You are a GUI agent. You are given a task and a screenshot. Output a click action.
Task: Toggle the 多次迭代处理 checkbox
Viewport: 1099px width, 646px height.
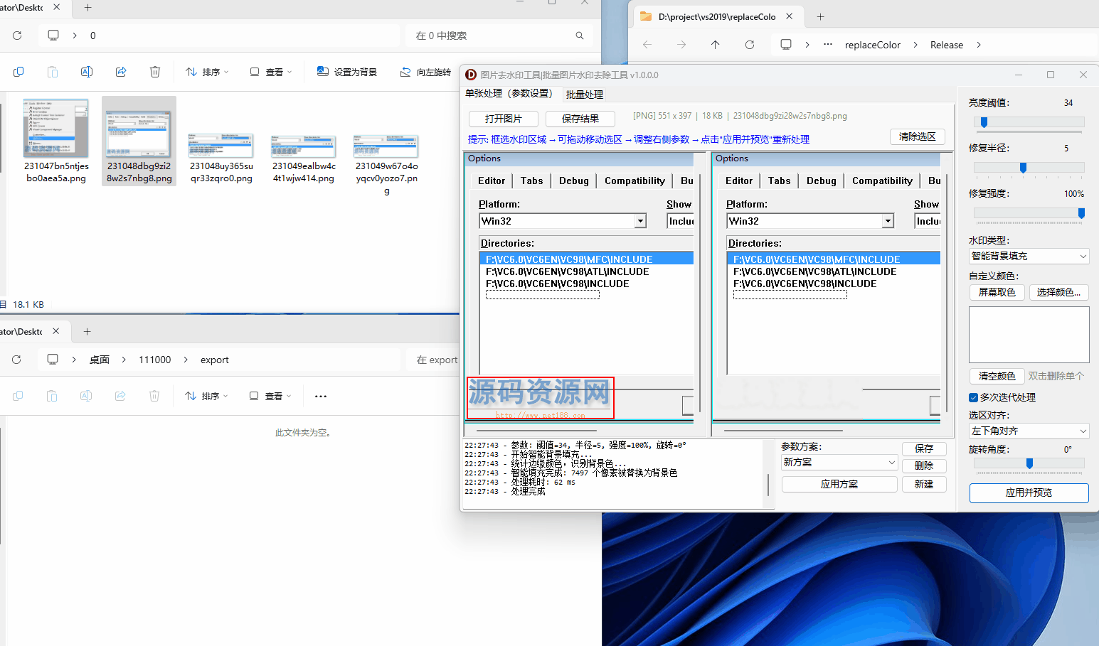tap(974, 397)
